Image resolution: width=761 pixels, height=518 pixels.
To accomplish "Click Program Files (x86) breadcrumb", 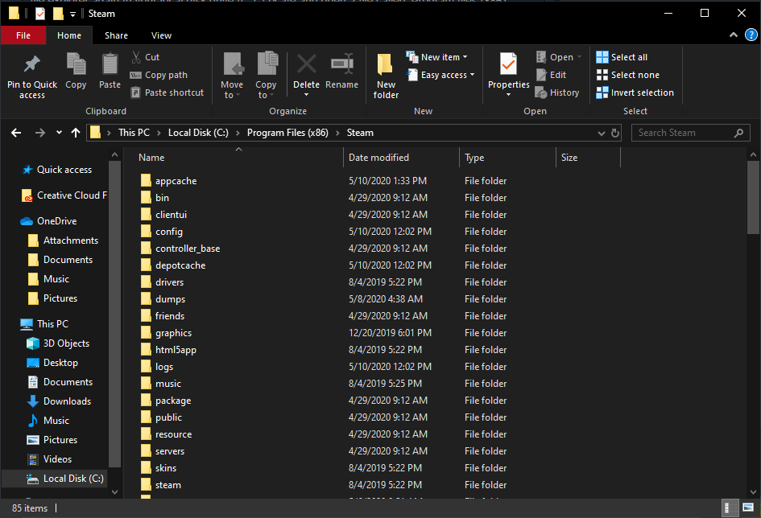I will point(287,133).
